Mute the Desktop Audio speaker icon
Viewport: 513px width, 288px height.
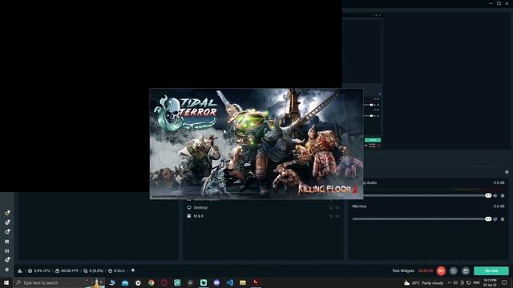495,195
